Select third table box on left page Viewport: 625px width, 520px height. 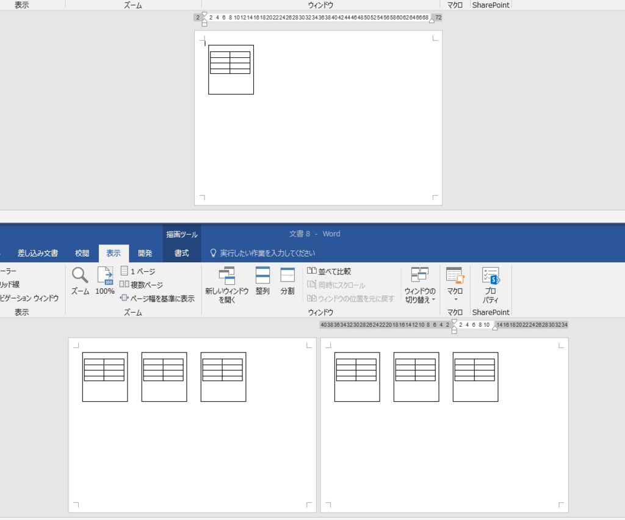coord(223,377)
